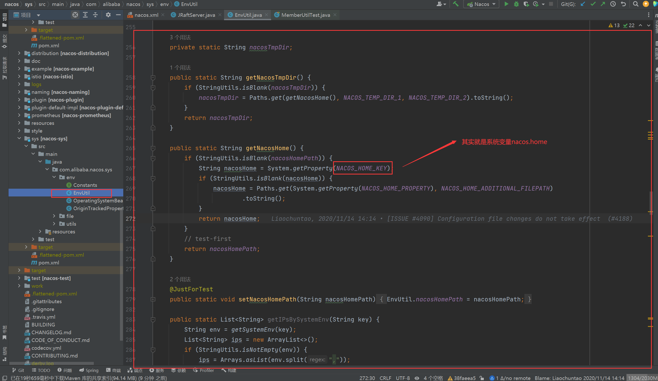Click the memory indicator 1304/2030M
The image size is (658, 381).
point(642,378)
